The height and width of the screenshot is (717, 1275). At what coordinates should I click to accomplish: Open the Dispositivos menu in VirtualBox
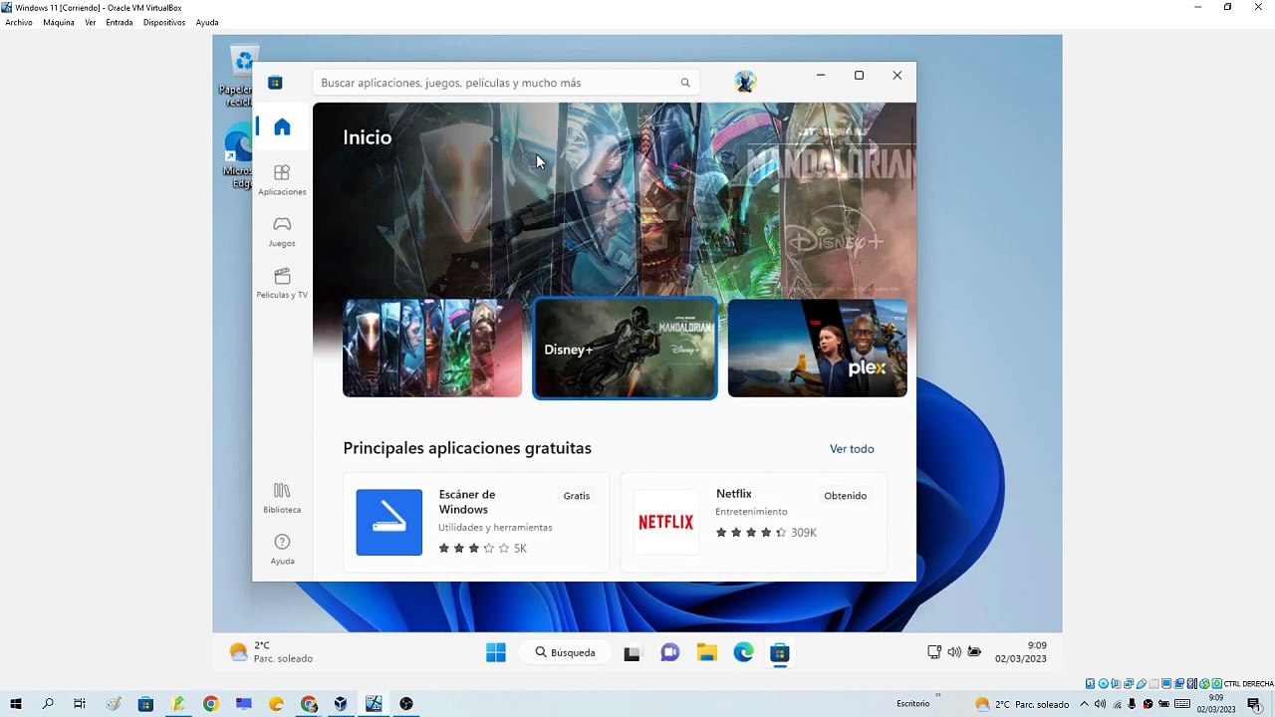point(164,22)
